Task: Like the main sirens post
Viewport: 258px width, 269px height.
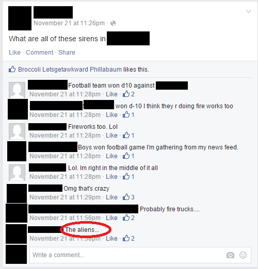Action: (14, 53)
